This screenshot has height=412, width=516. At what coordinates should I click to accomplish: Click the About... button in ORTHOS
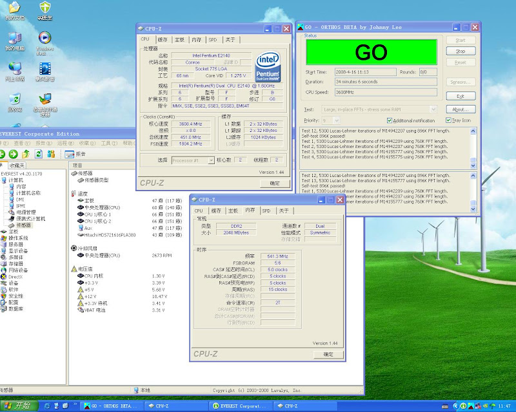461,109
